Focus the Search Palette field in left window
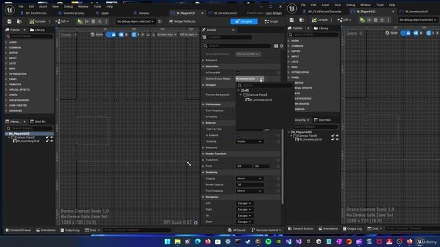The image size is (440, 247). click(30, 36)
